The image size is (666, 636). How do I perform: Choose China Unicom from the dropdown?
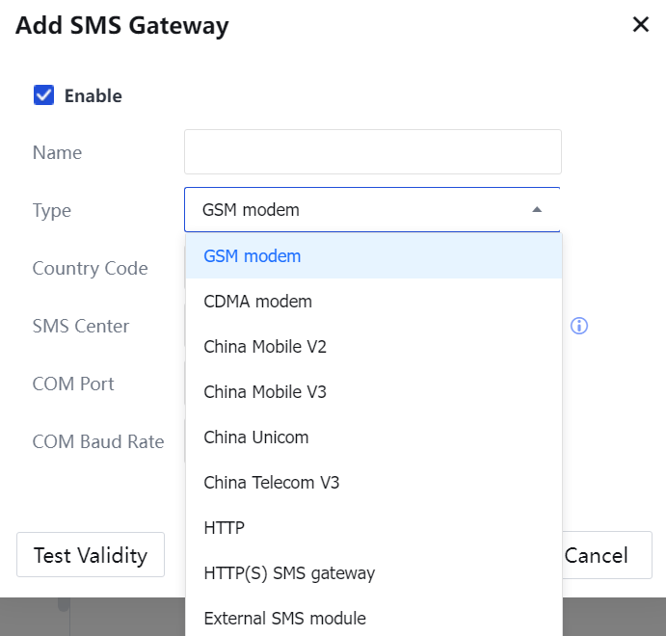[256, 437]
